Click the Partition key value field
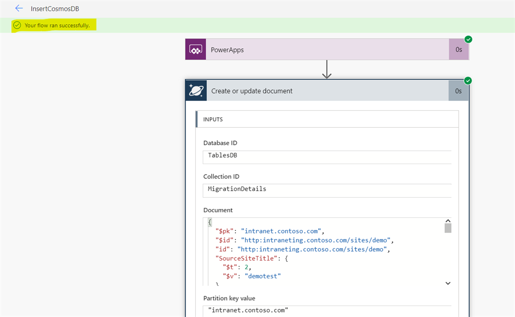 coord(327,310)
